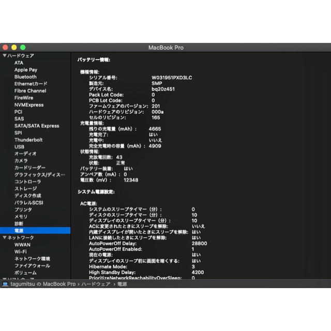This screenshot has width=331, height=331.
Task: Select Fibre Channel entry
Action: tap(30, 91)
